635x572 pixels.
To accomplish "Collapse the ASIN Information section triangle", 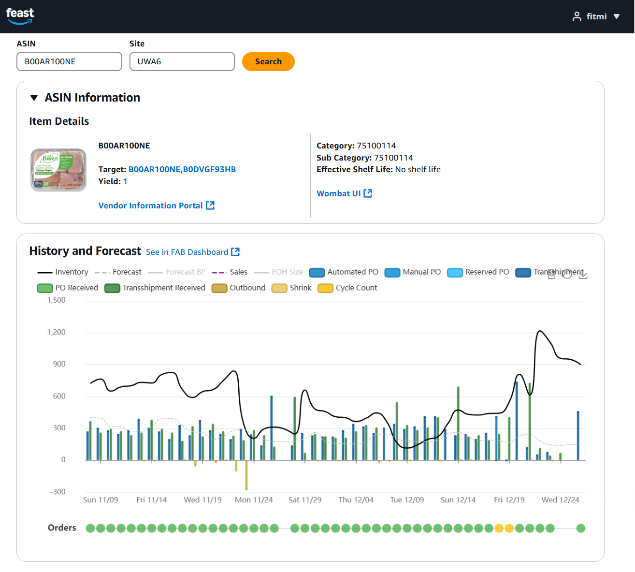I will (34, 98).
